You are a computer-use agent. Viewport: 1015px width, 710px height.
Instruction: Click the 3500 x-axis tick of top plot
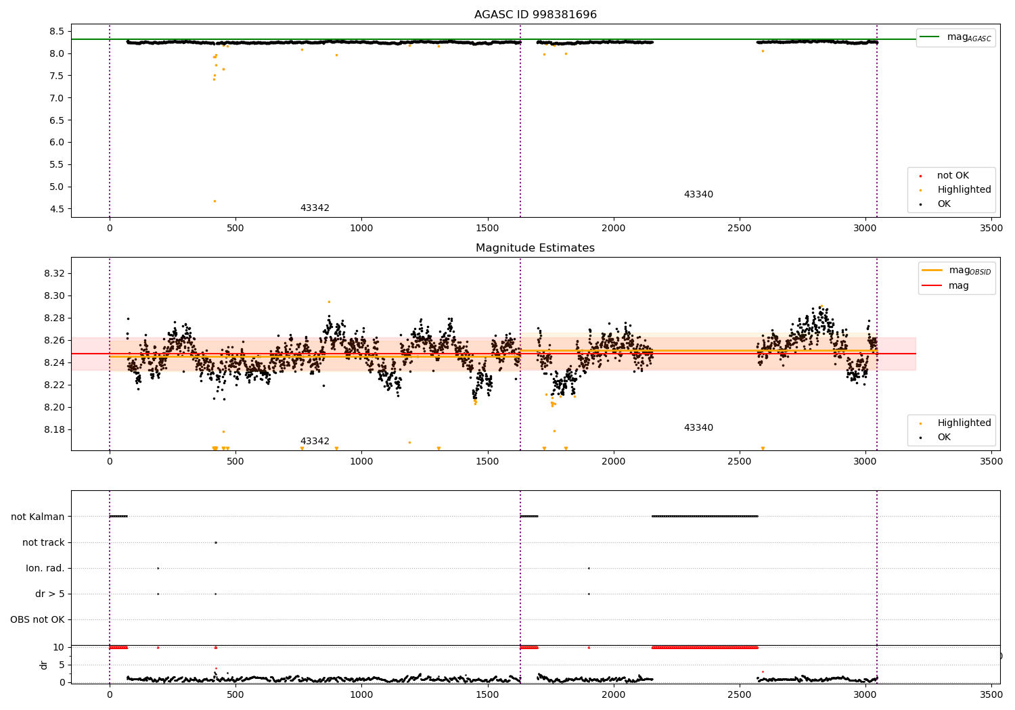click(x=991, y=229)
